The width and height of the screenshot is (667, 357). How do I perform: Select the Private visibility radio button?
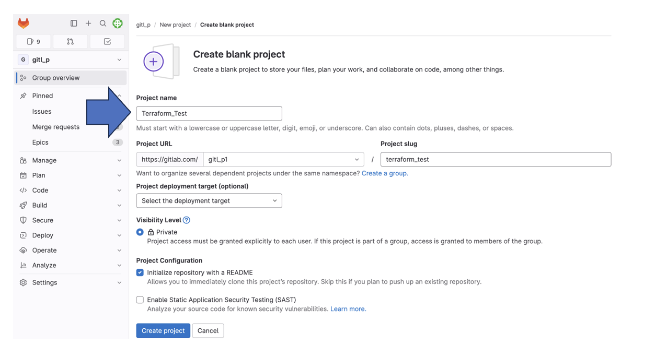pyautogui.click(x=140, y=232)
